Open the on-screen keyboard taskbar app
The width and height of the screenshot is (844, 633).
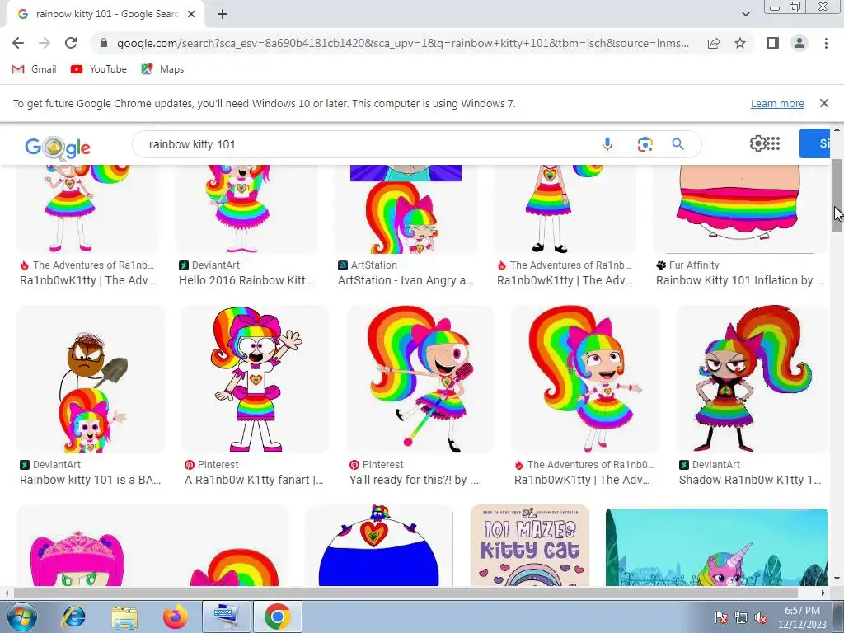coord(226,617)
